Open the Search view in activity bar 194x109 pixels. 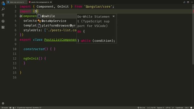pyautogui.click(x=3, y=9)
